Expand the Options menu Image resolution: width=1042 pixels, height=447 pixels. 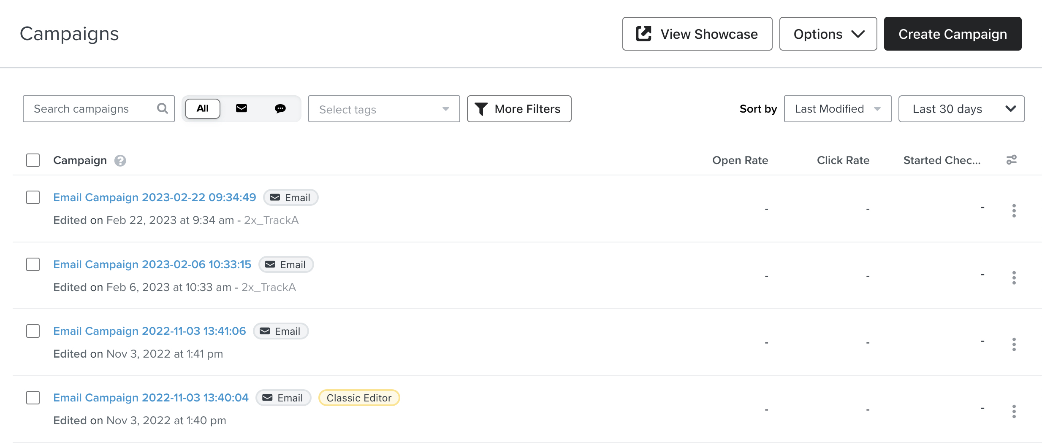pos(828,34)
